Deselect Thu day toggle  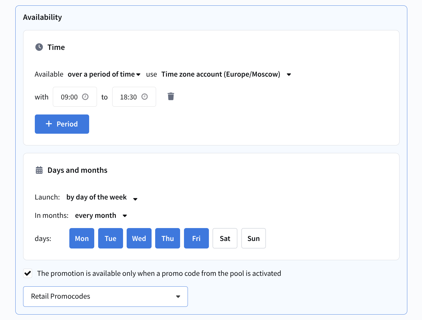click(167, 238)
